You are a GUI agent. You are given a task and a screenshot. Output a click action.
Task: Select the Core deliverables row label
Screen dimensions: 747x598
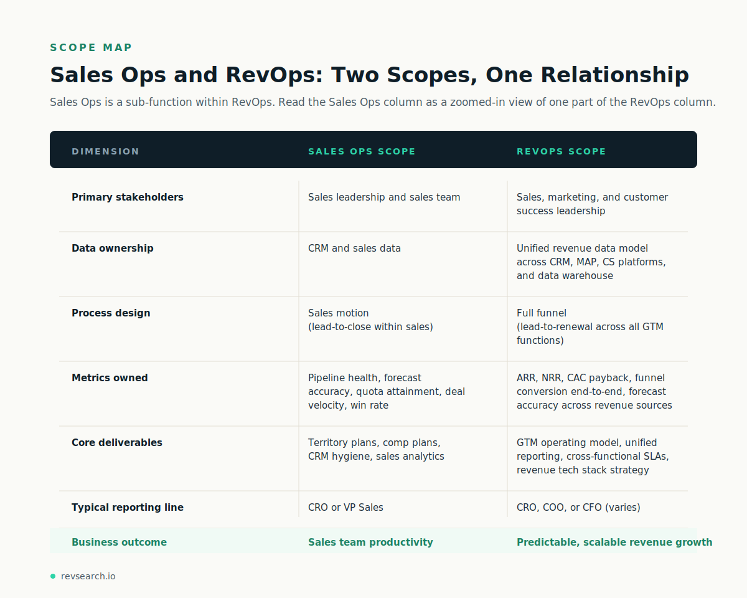tap(117, 442)
